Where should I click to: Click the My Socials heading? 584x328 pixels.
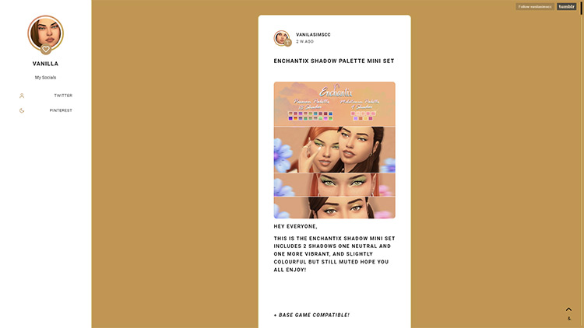point(45,78)
